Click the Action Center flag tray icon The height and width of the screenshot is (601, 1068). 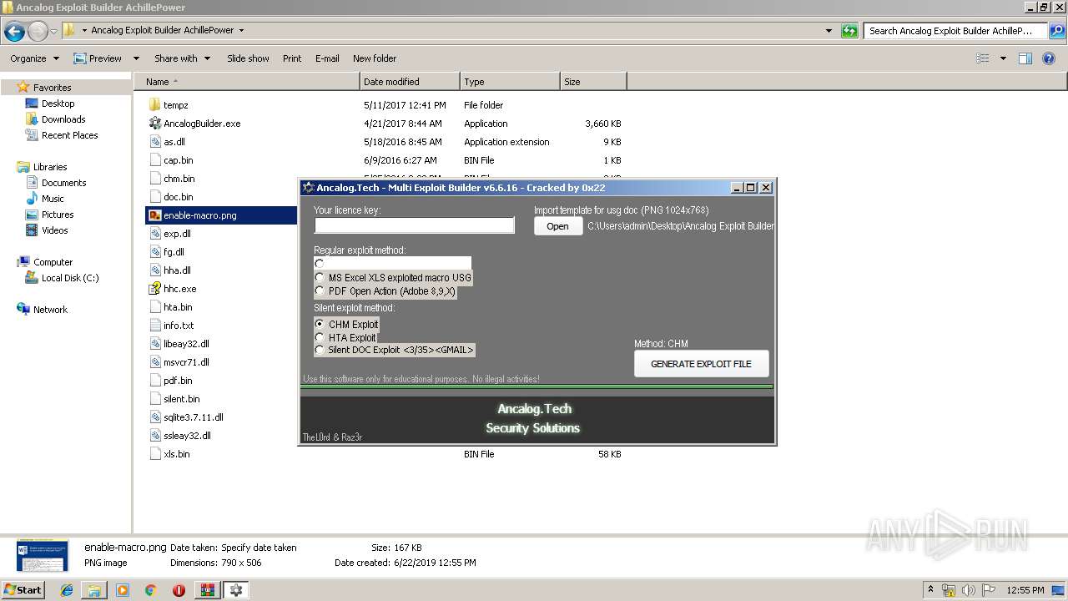[988, 590]
